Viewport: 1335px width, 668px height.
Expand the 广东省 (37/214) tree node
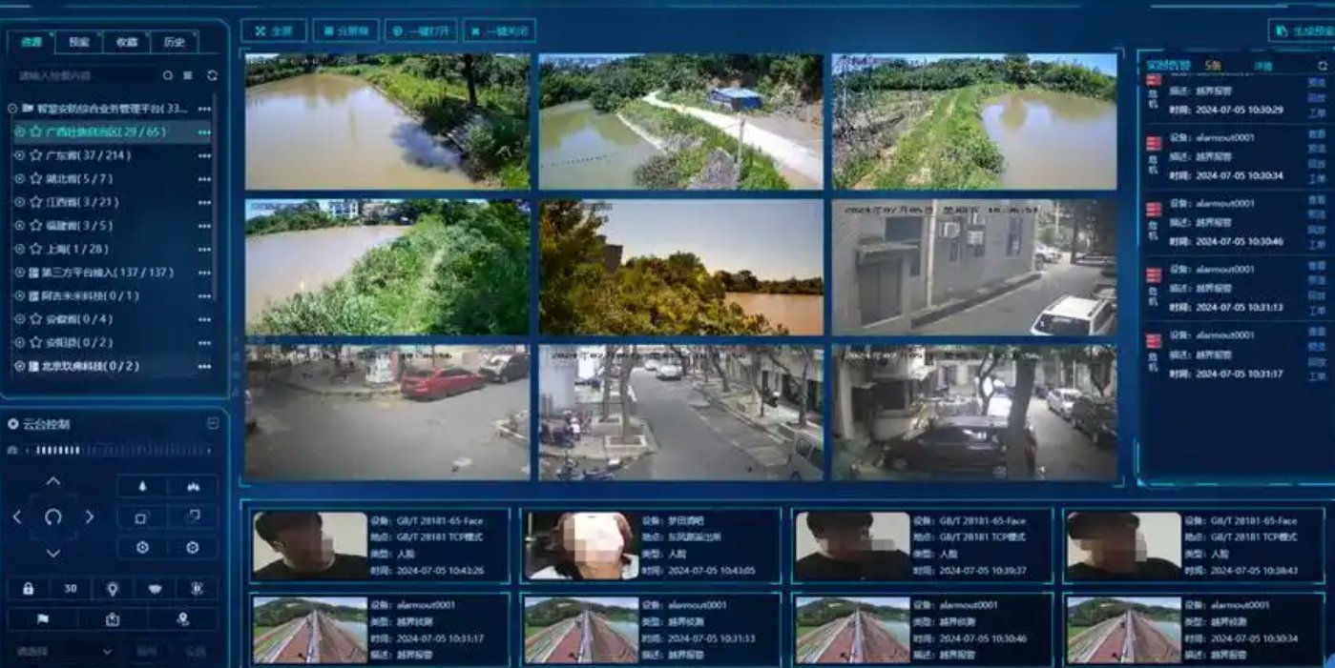click(20, 155)
